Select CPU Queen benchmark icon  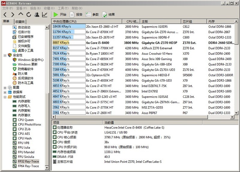tap(14, 120)
